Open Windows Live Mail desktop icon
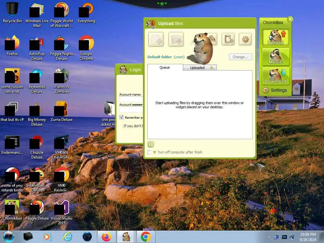The width and height of the screenshot is (324, 243). (x=37, y=15)
